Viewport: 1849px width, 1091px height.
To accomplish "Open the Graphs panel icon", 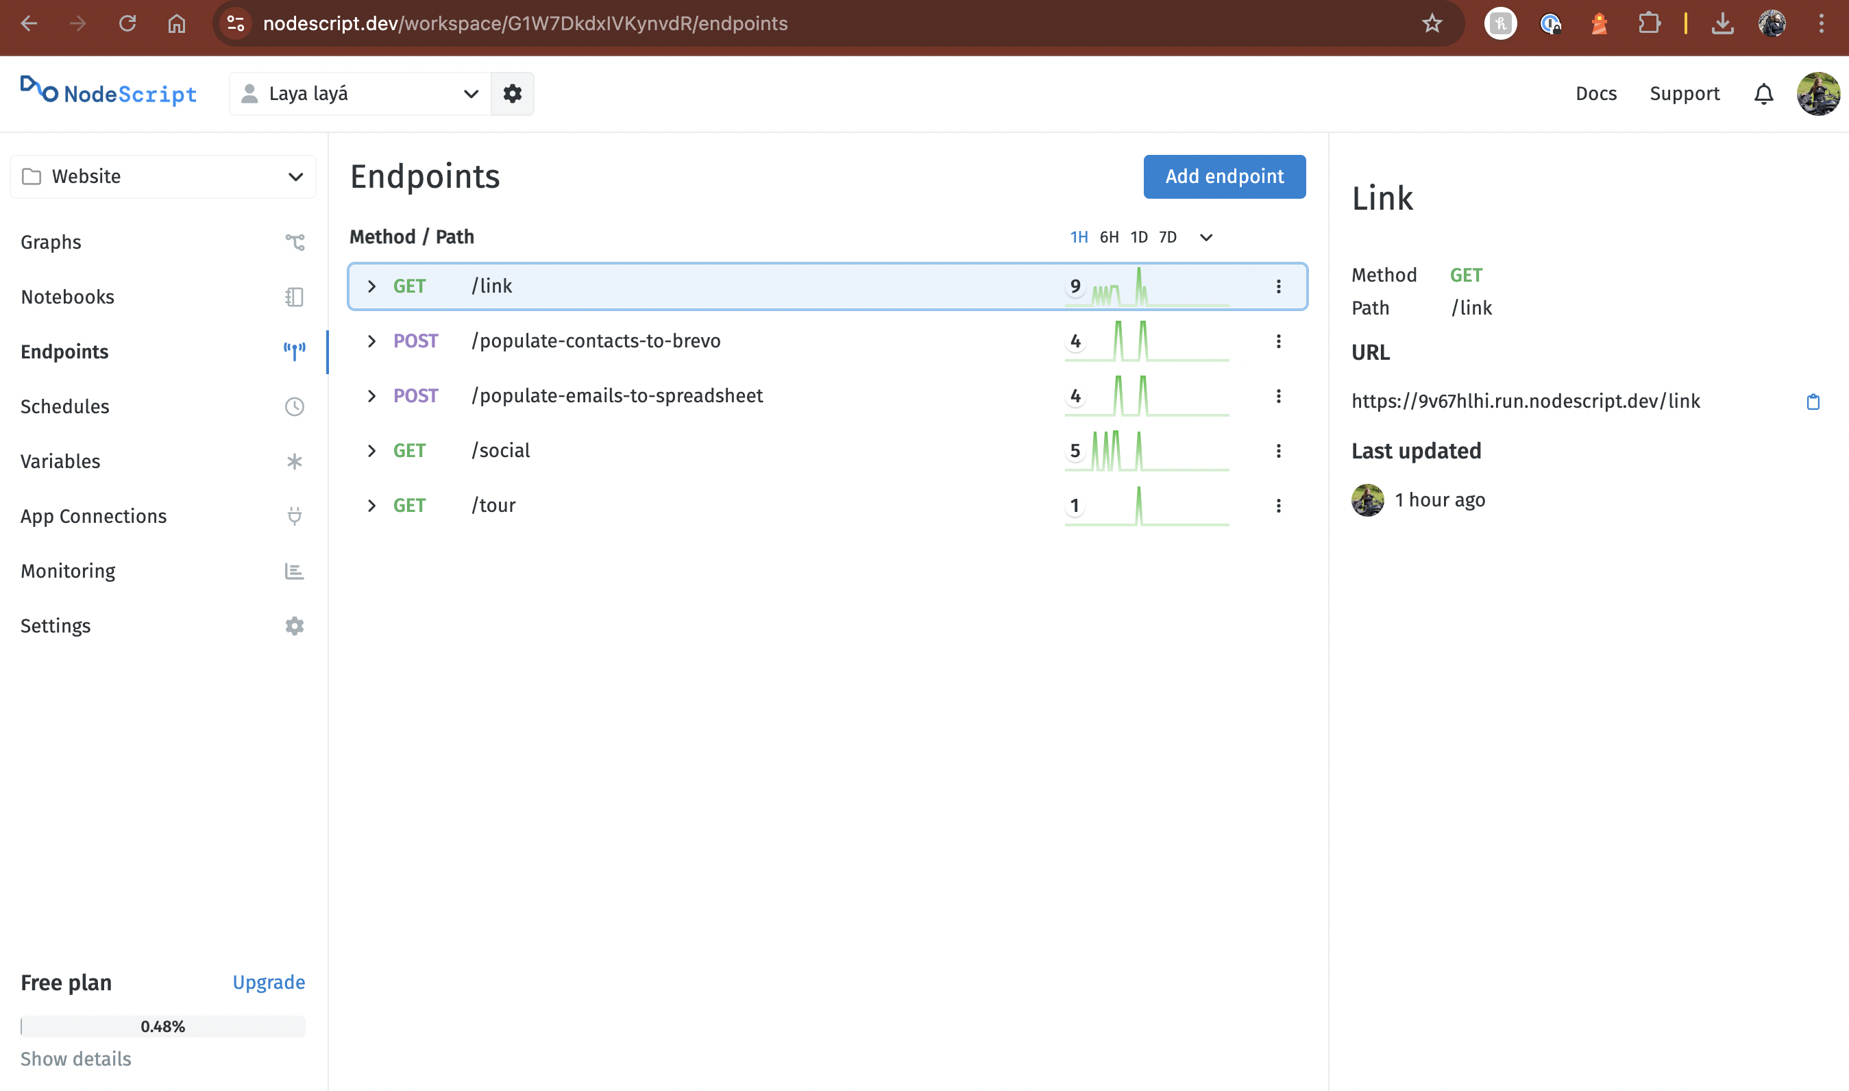I will (295, 241).
